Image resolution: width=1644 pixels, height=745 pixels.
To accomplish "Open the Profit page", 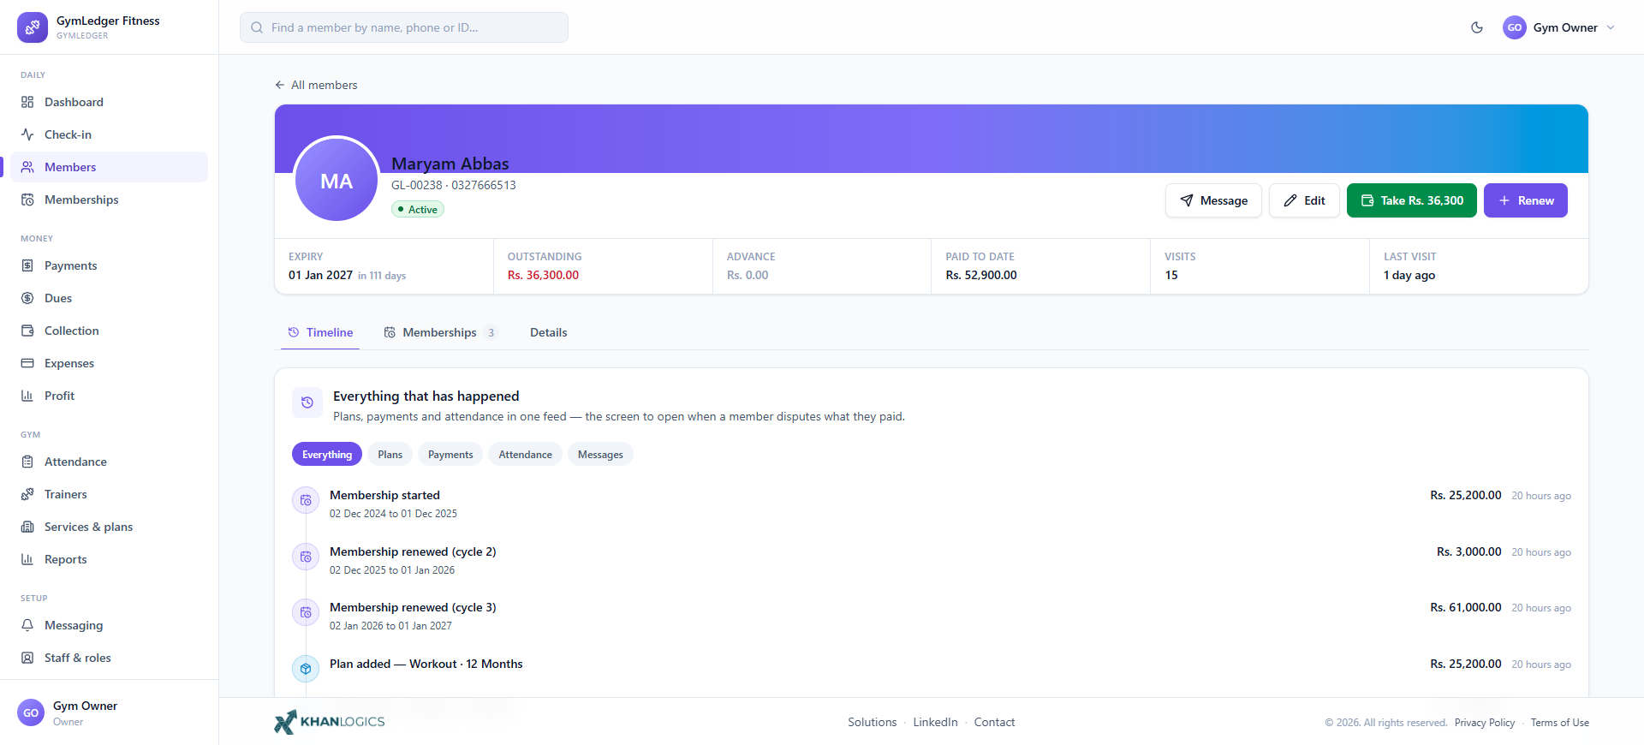I will (x=110, y=396).
